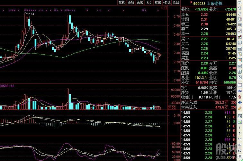
Task: Click the F10 button in top bar
Action: pyautogui.click(x=149, y=2)
